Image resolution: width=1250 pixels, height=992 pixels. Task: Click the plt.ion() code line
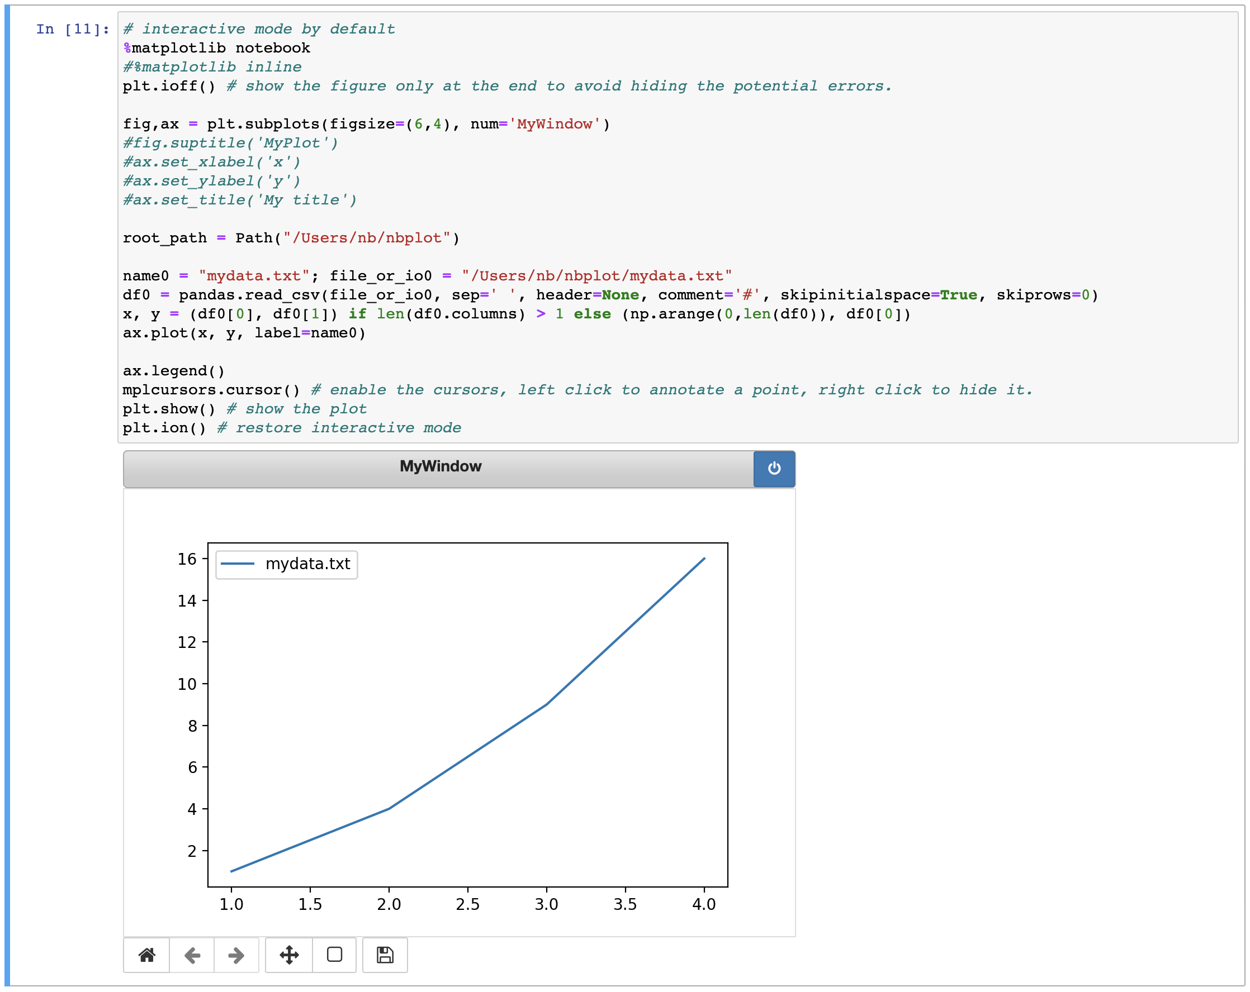coord(292,428)
